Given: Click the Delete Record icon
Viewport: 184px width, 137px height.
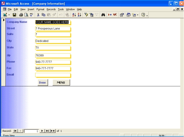Looking at the screenshot, I should [115, 15].
